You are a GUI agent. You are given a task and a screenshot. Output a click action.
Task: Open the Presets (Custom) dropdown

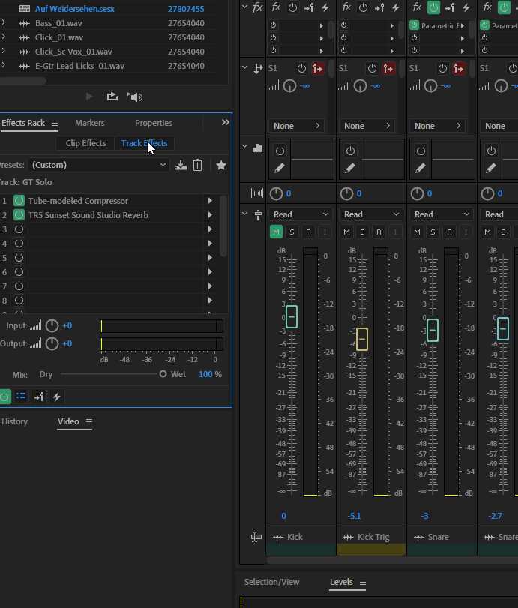click(98, 165)
